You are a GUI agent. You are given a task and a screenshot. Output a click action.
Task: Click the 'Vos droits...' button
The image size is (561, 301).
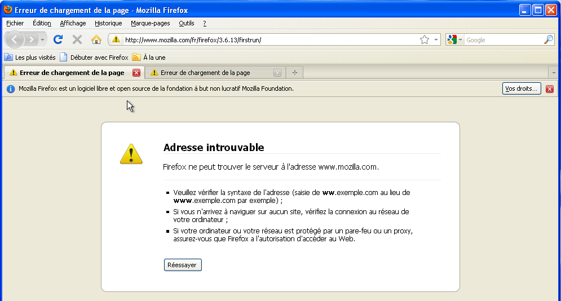tap(521, 88)
